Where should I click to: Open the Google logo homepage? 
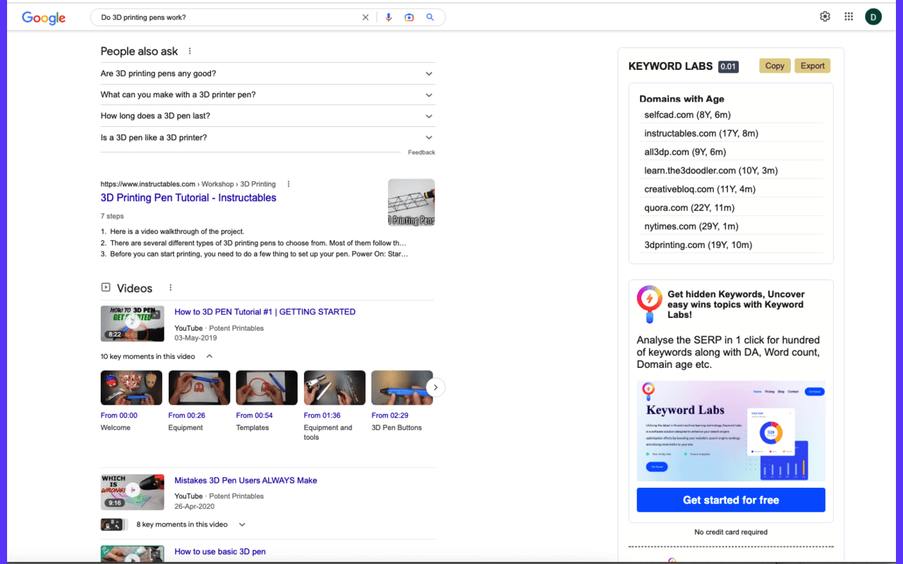tap(44, 18)
